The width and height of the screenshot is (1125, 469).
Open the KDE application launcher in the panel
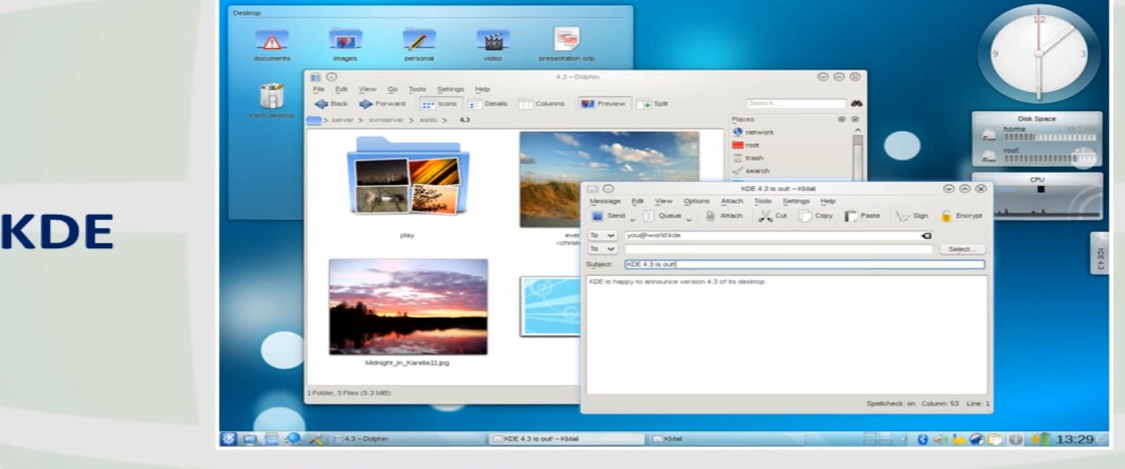point(229,439)
